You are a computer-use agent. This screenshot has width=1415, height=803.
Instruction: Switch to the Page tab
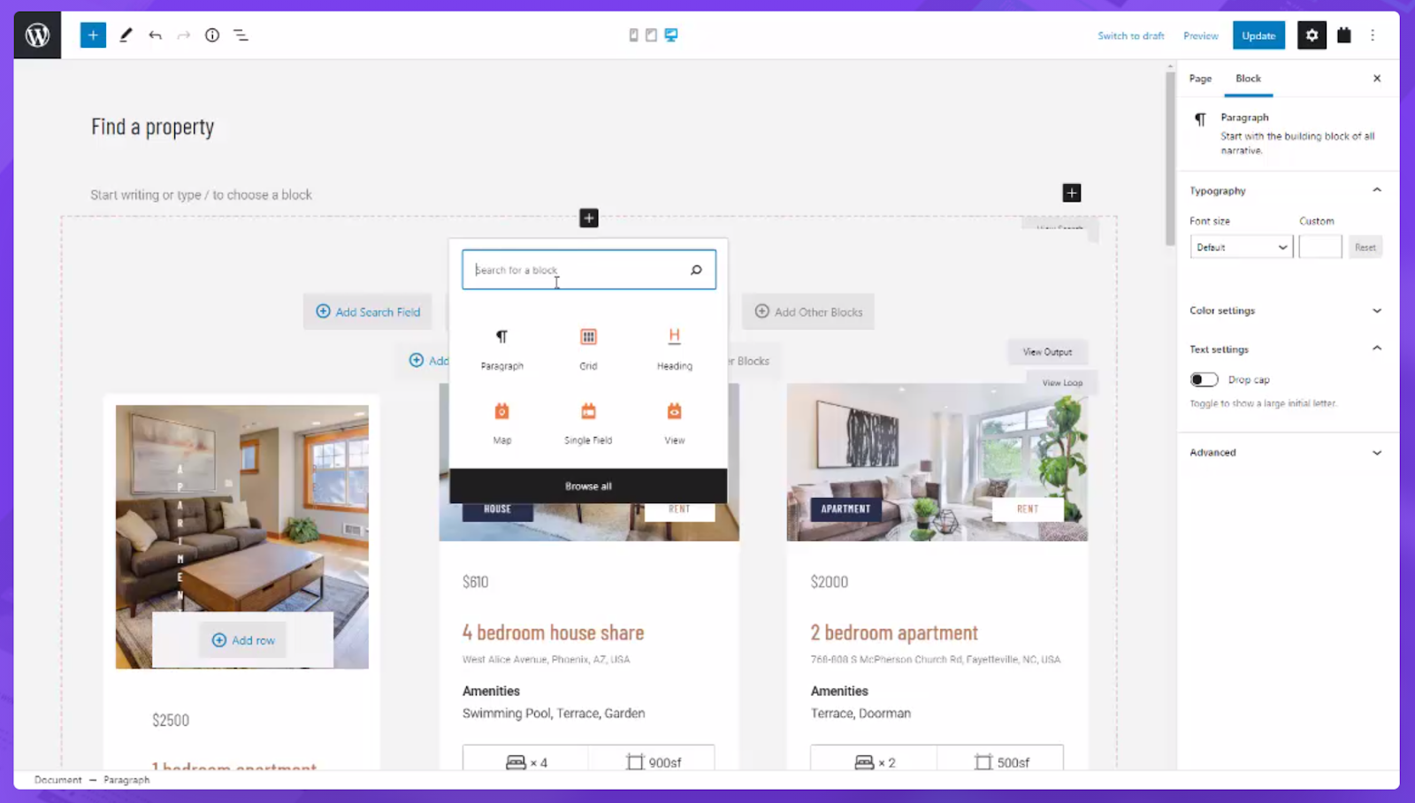tap(1200, 79)
